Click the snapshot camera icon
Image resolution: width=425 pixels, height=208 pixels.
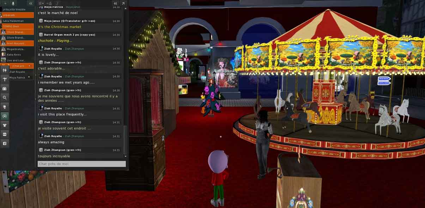(5, 89)
